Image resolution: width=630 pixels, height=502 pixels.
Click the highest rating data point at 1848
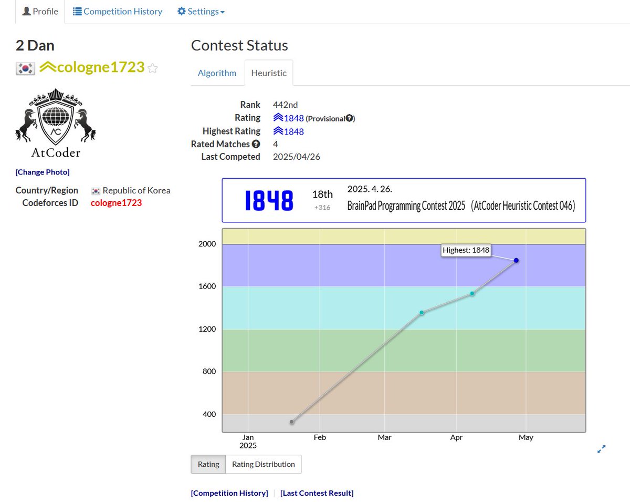pyautogui.click(x=516, y=260)
